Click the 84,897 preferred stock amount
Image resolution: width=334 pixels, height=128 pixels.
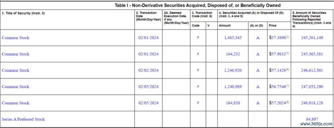click(x=312, y=119)
